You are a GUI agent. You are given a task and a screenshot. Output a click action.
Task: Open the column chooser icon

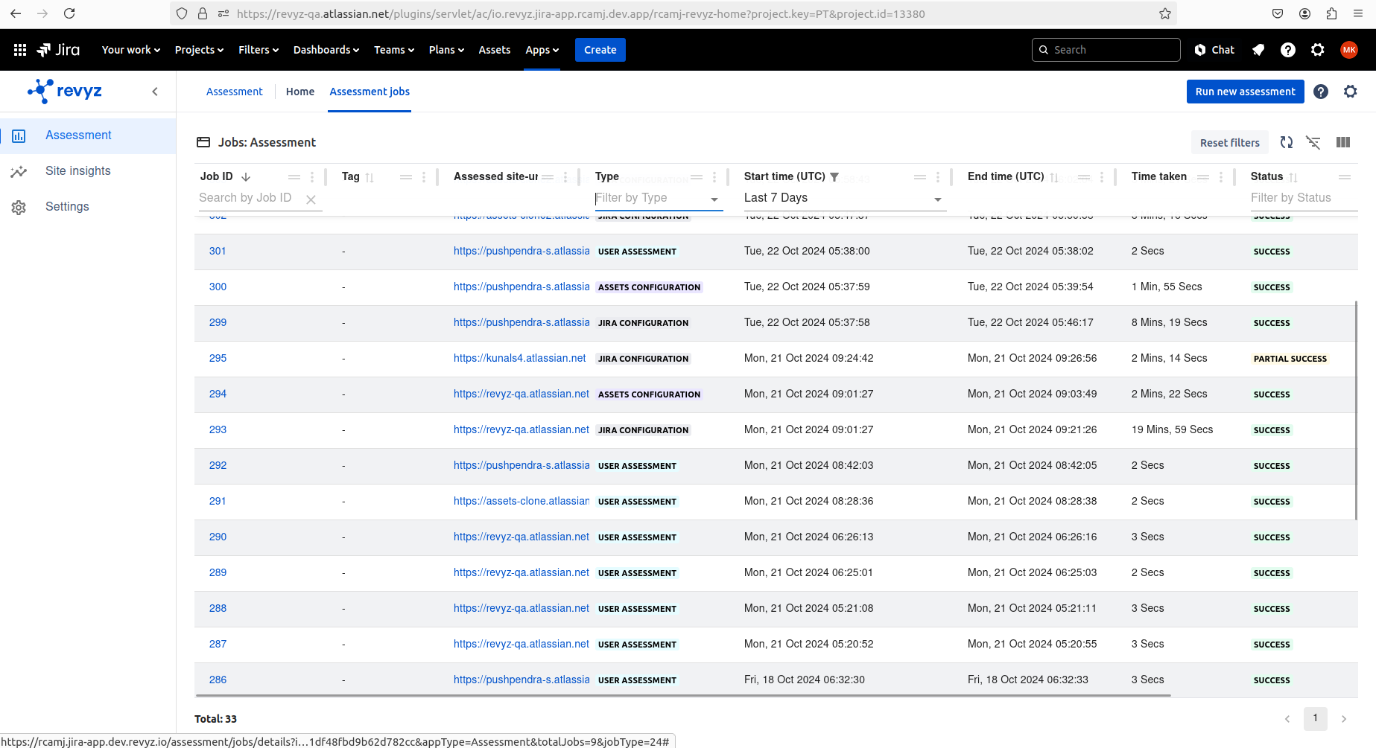pos(1343,142)
